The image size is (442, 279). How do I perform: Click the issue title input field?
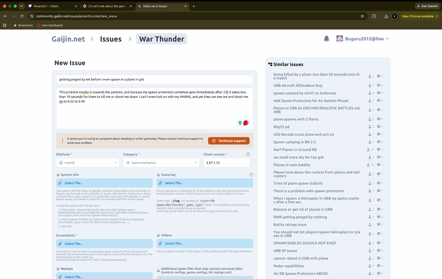click(x=154, y=79)
